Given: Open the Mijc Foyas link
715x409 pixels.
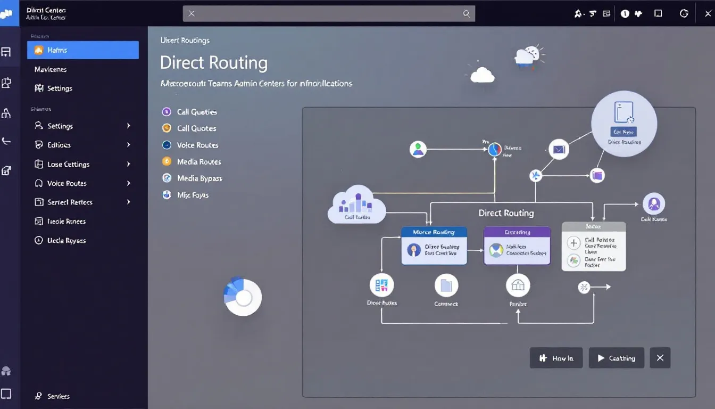Looking at the screenshot, I should 193,195.
